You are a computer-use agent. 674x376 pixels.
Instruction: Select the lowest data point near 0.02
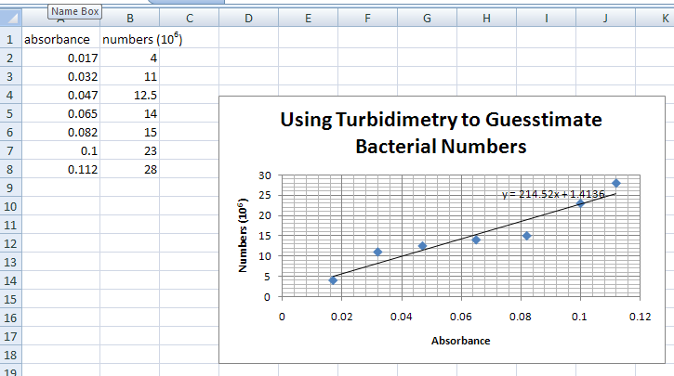click(x=333, y=280)
